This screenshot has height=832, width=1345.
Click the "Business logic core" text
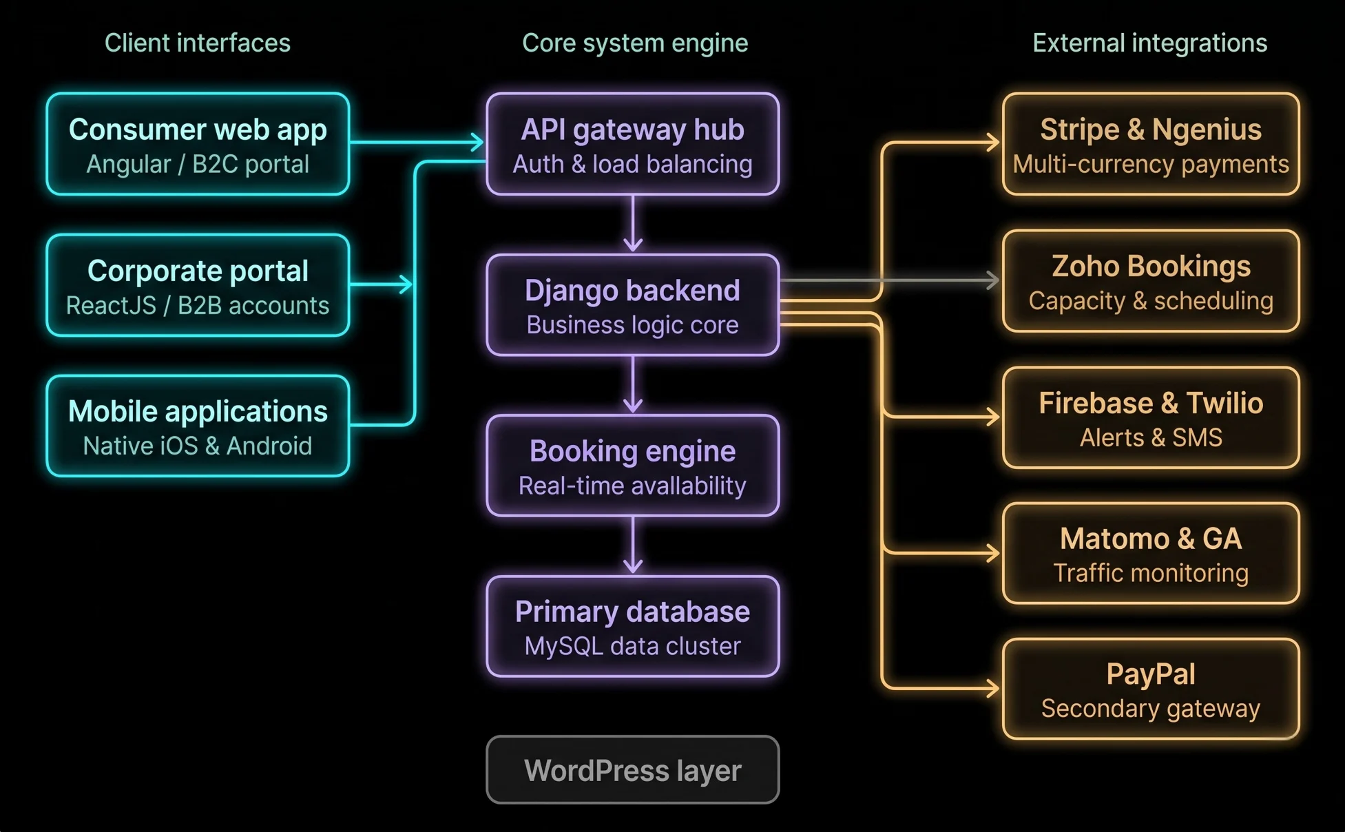[x=632, y=325]
